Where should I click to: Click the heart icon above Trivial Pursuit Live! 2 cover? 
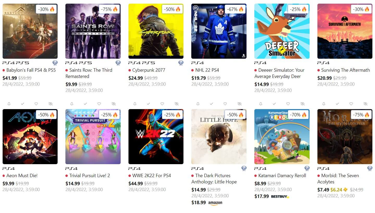coord(99,104)
